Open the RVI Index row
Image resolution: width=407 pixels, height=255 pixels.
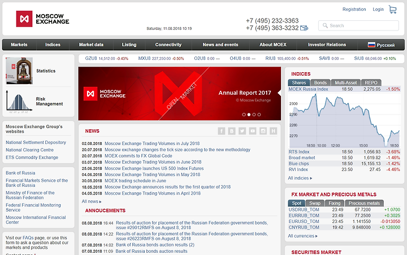[x=344, y=169]
